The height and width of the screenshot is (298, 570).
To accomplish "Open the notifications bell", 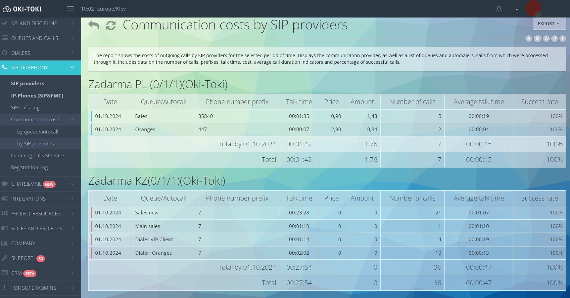I will (499, 9).
